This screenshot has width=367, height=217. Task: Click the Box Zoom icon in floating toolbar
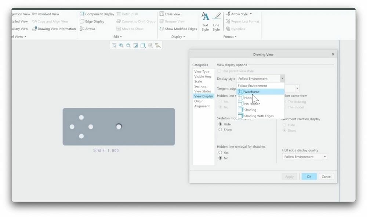point(114,45)
